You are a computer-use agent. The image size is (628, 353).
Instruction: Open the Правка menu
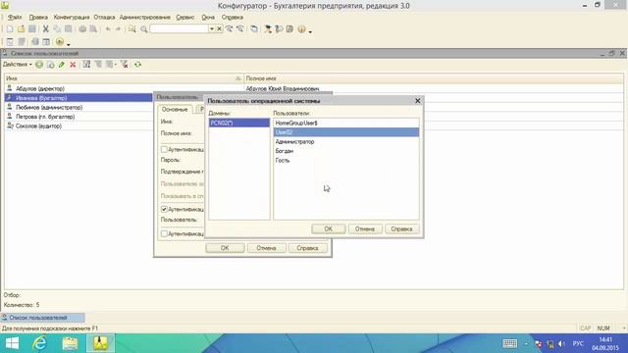click(38, 18)
